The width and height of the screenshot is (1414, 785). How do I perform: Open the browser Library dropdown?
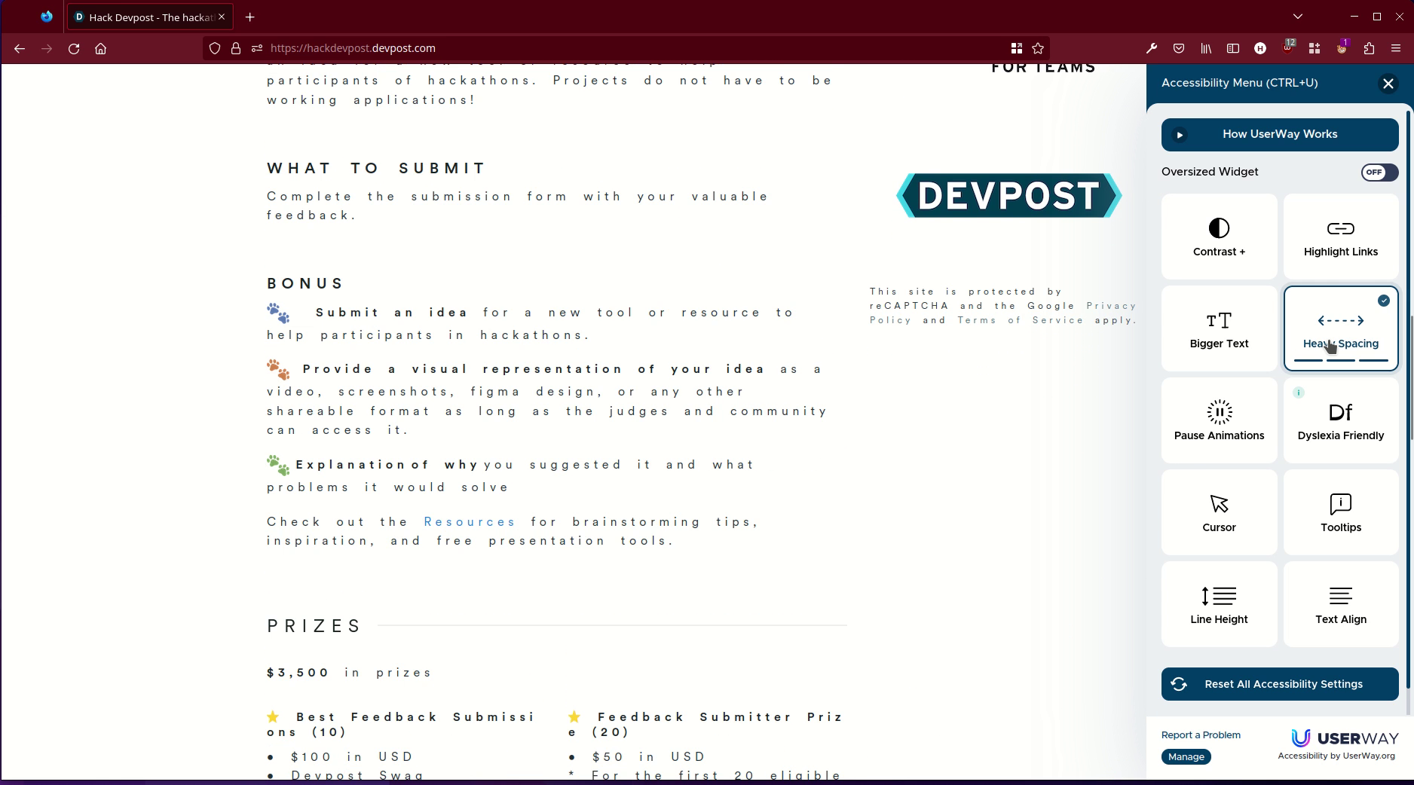click(x=1205, y=48)
